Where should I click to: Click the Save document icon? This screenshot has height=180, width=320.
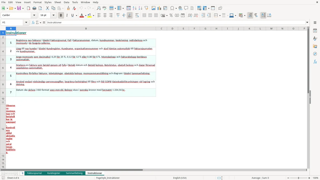tap(19, 8)
